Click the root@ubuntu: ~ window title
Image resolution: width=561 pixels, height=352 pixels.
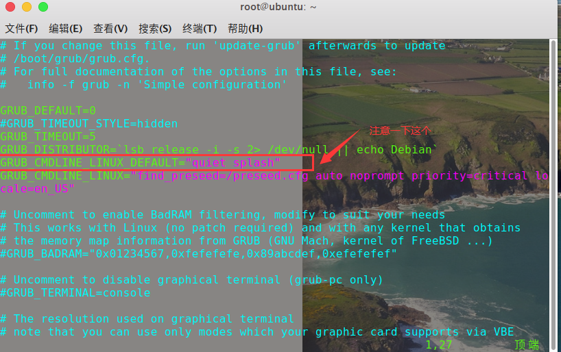pyautogui.click(x=278, y=7)
